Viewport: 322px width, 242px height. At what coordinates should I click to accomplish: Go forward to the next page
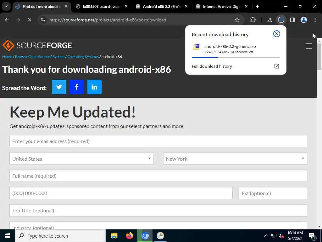(18, 20)
